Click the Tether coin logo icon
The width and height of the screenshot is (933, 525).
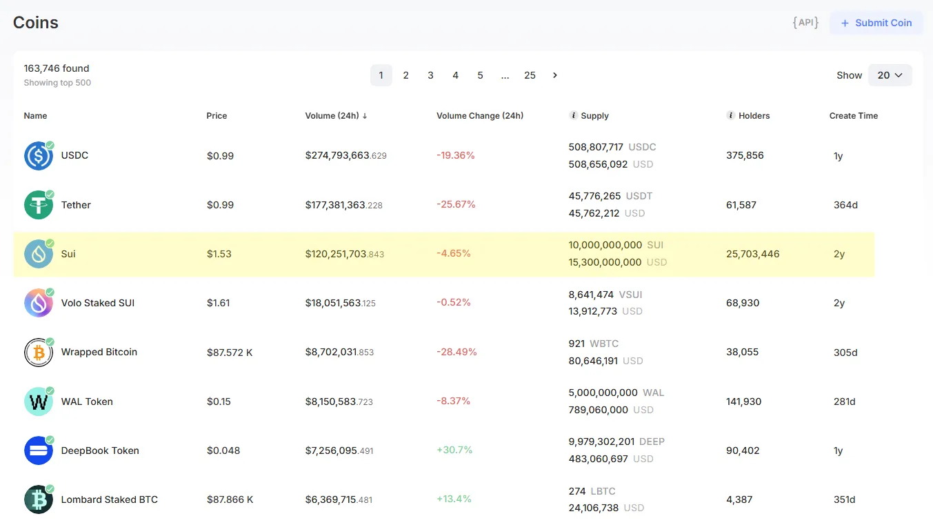pos(39,205)
